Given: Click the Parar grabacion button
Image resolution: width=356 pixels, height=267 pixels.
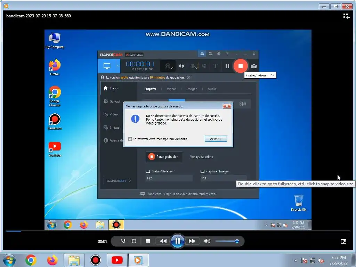Looking at the screenshot, I should click(x=164, y=157).
